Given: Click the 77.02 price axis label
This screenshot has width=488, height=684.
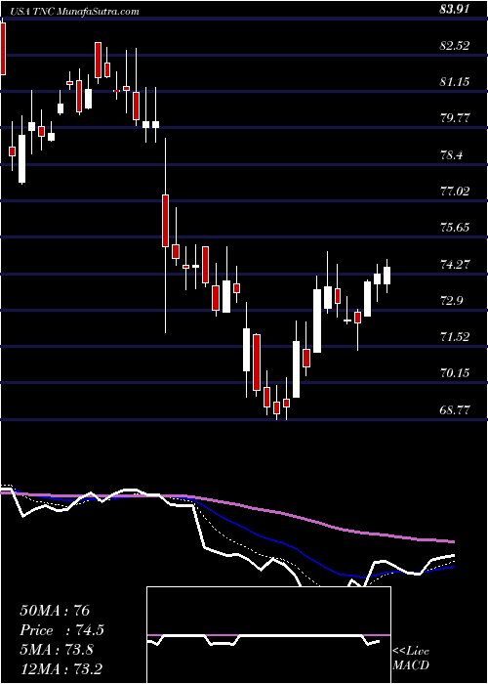Looking at the screenshot, I should click(455, 191).
